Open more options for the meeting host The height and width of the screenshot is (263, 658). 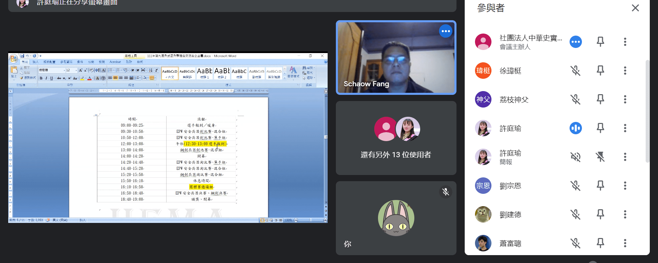click(x=625, y=42)
